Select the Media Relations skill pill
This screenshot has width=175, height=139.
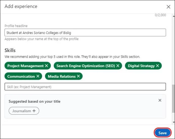pos(64,76)
